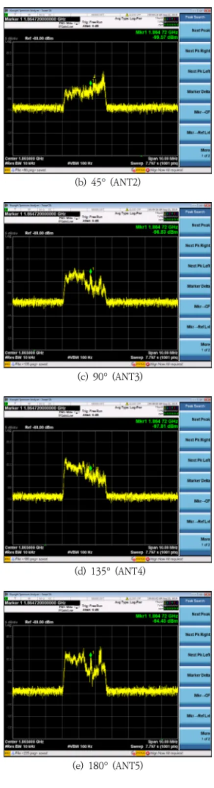
Task: Click Next Peak softkey in 45° (ANT2) analyzer
Action: pyautogui.click(x=195, y=30)
